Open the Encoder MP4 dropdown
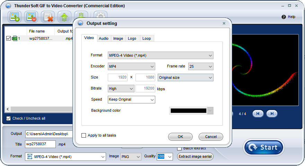305x166 pixels. pos(131,66)
